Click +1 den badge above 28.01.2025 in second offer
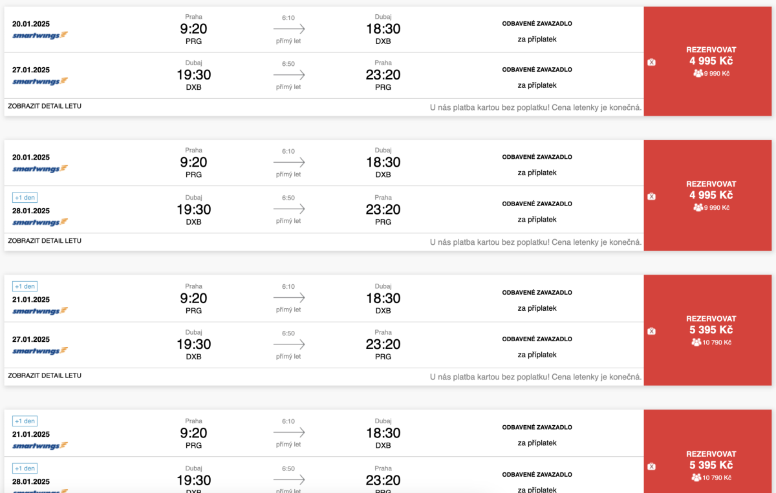Screen dimensions: 776x493 pos(25,197)
